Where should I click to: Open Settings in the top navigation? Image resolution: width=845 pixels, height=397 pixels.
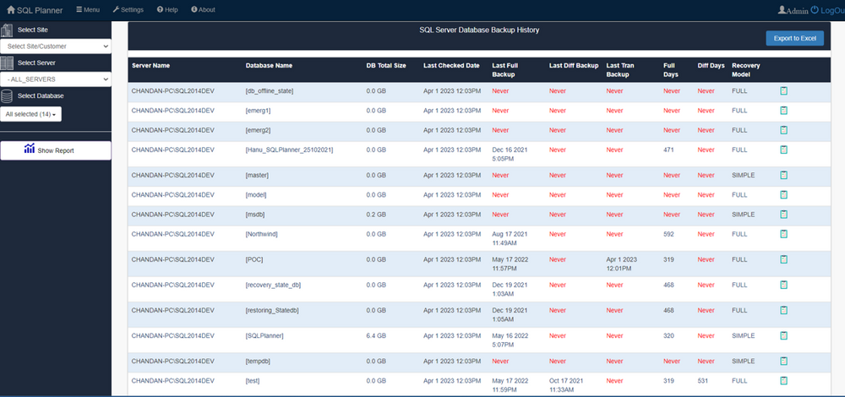pyautogui.click(x=128, y=10)
